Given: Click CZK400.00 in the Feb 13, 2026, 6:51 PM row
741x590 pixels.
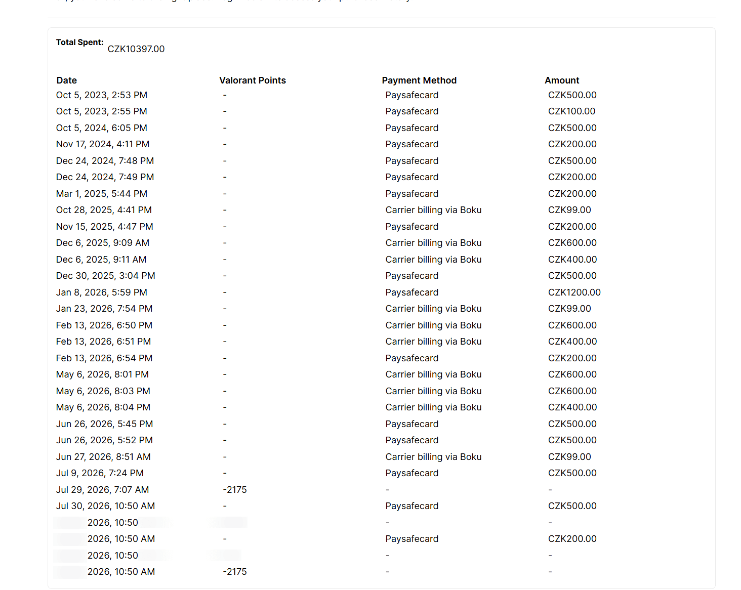Looking at the screenshot, I should [x=572, y=342].
